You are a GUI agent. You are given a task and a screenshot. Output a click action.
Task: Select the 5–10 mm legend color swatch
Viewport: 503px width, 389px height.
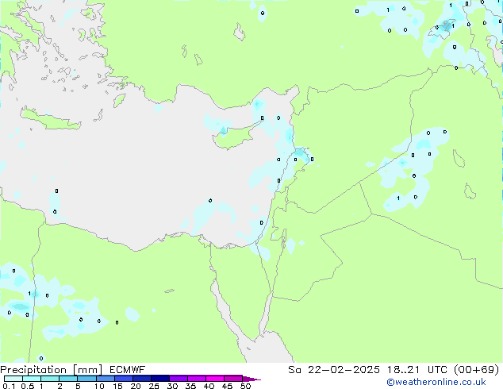click(x=86, y=379)
